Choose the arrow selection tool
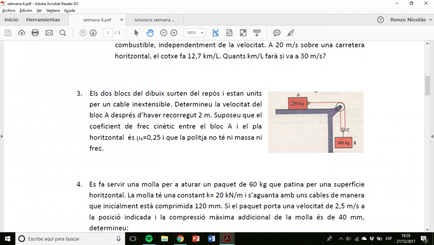 [136, 33]
